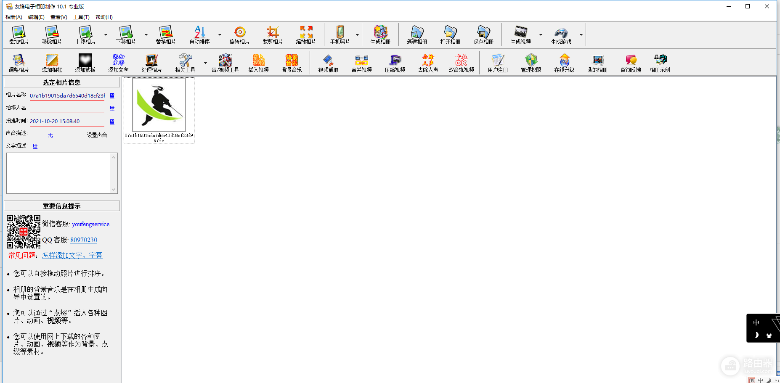Screen dimensions: 780x383
Task: Click the text area scrollbar down arrow
Action: pos(114,190)
